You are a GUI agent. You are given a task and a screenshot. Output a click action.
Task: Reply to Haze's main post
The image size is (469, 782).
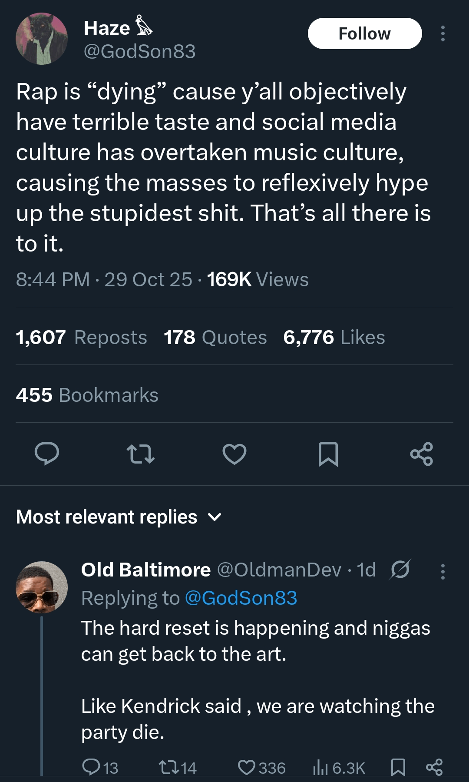coord(47,454)
